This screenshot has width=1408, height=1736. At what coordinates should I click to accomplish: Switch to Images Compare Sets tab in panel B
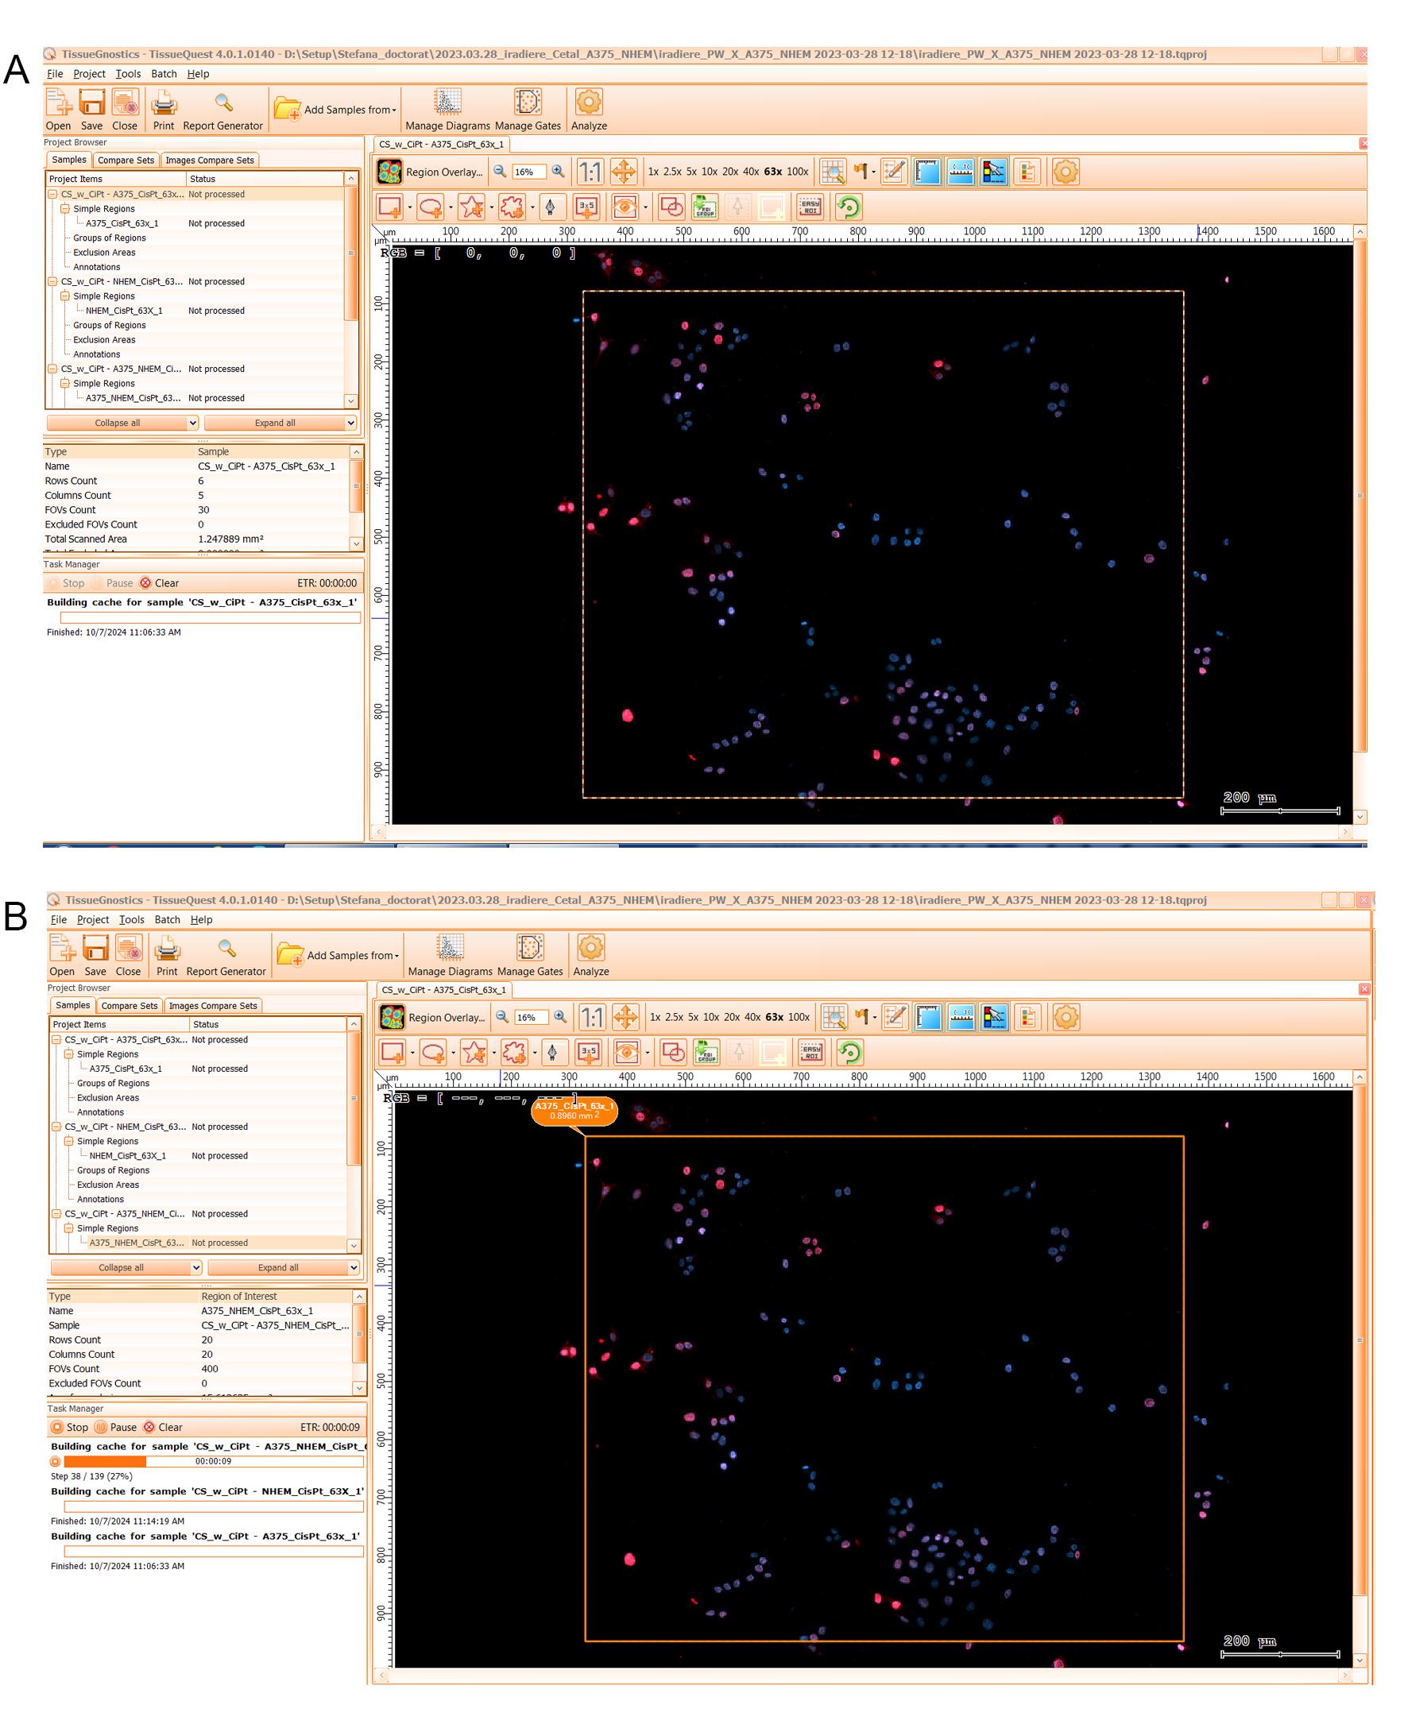212,1005
